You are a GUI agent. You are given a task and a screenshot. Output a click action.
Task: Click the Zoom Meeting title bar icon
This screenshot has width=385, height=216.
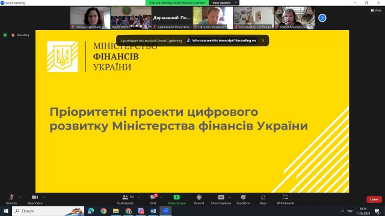2,2
